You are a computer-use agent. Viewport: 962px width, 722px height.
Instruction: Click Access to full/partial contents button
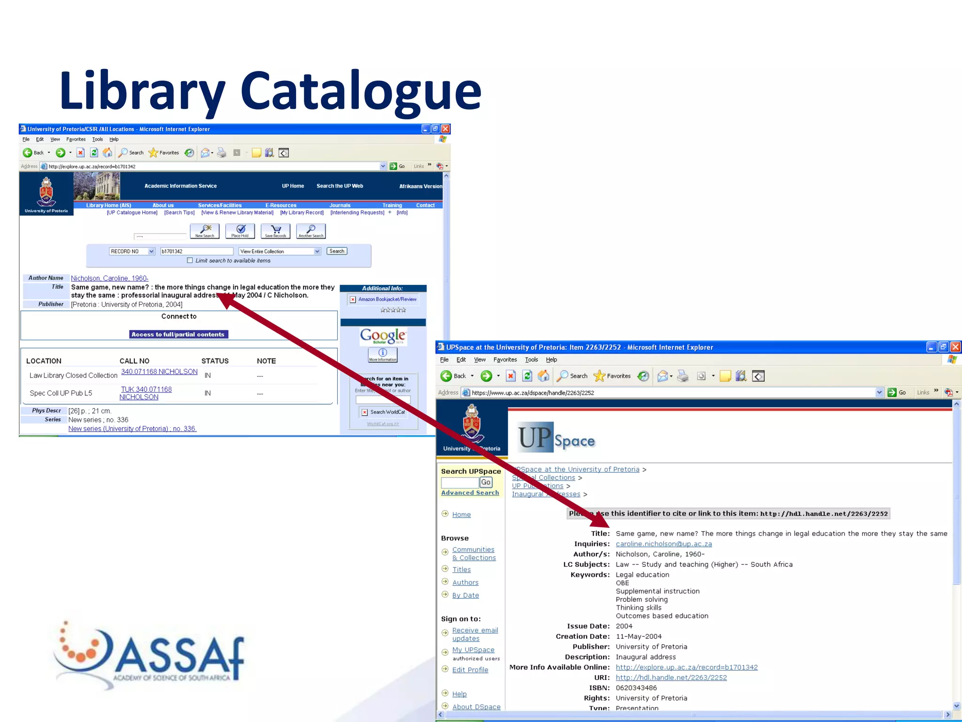pos(178,335)
